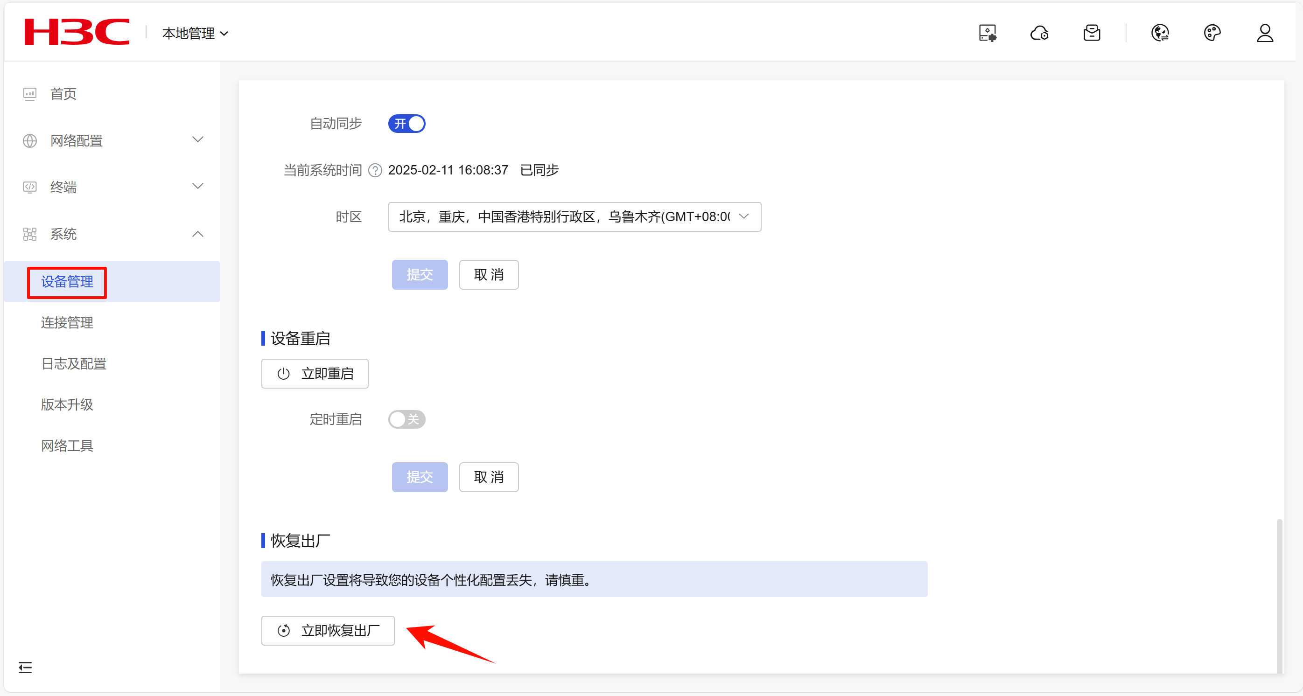Click 取消 under 定时重启
Screen dimensions: 1303x696
click(x=489, y=477)
